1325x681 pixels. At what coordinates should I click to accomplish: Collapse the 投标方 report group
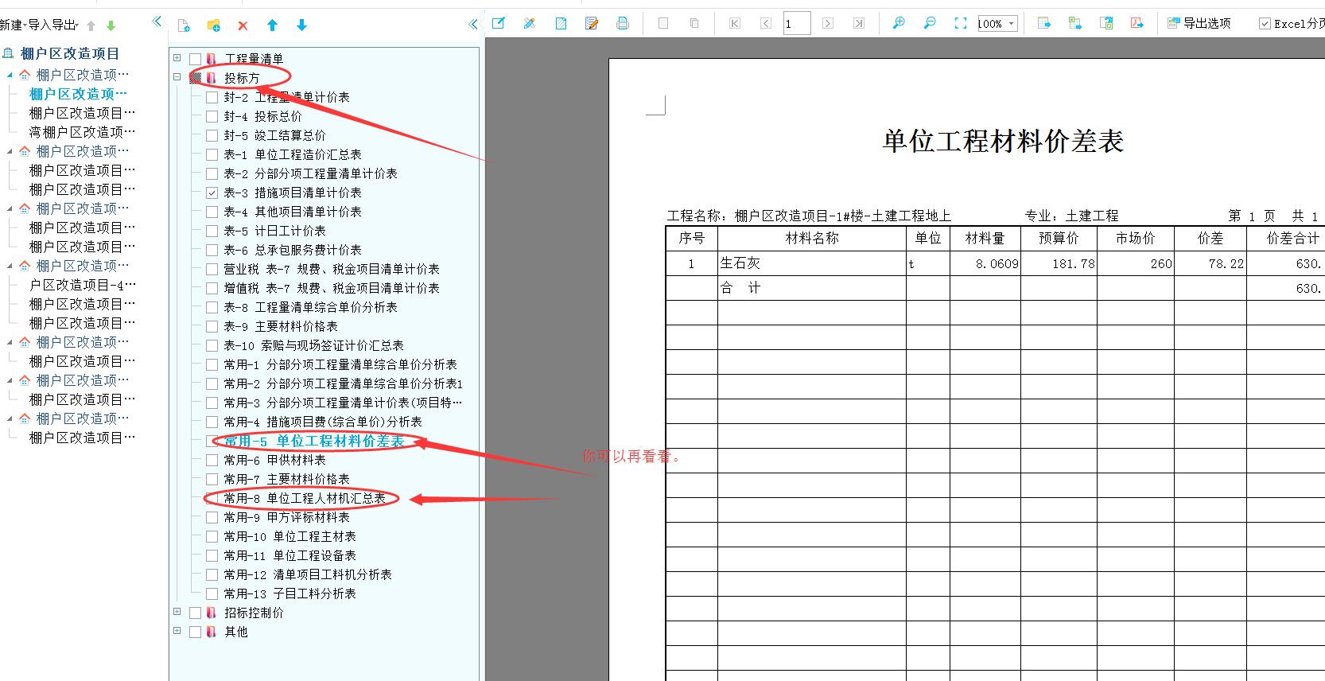tap(177, 77)
